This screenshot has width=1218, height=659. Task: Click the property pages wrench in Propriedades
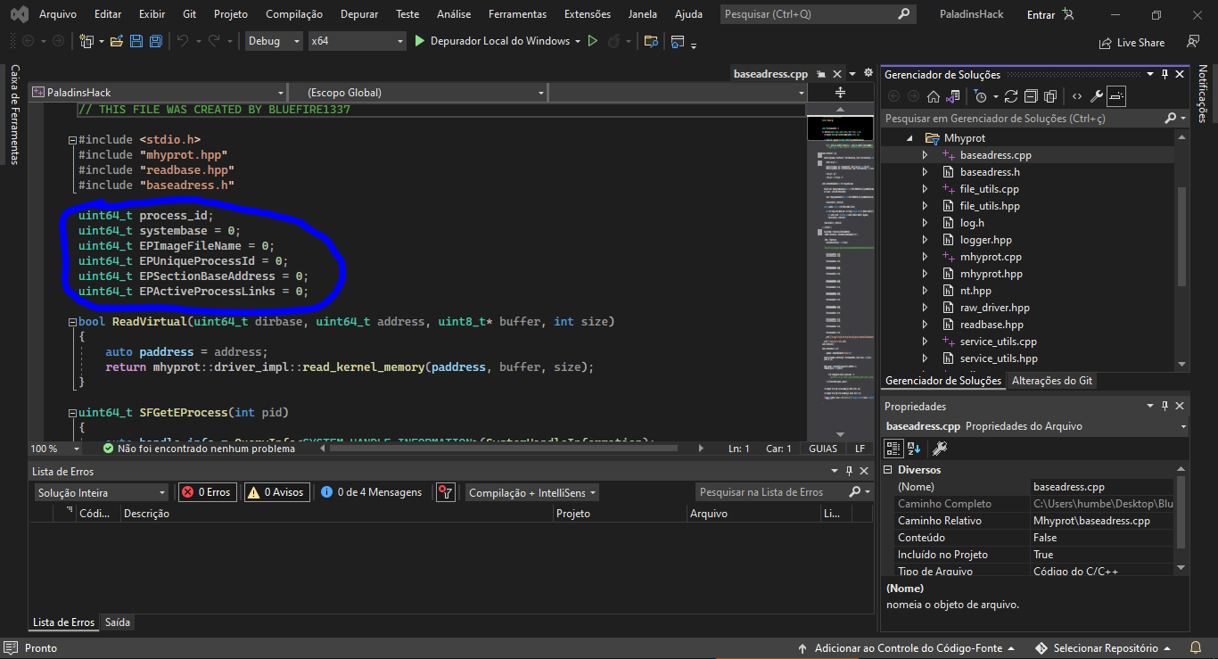[939, 448]
